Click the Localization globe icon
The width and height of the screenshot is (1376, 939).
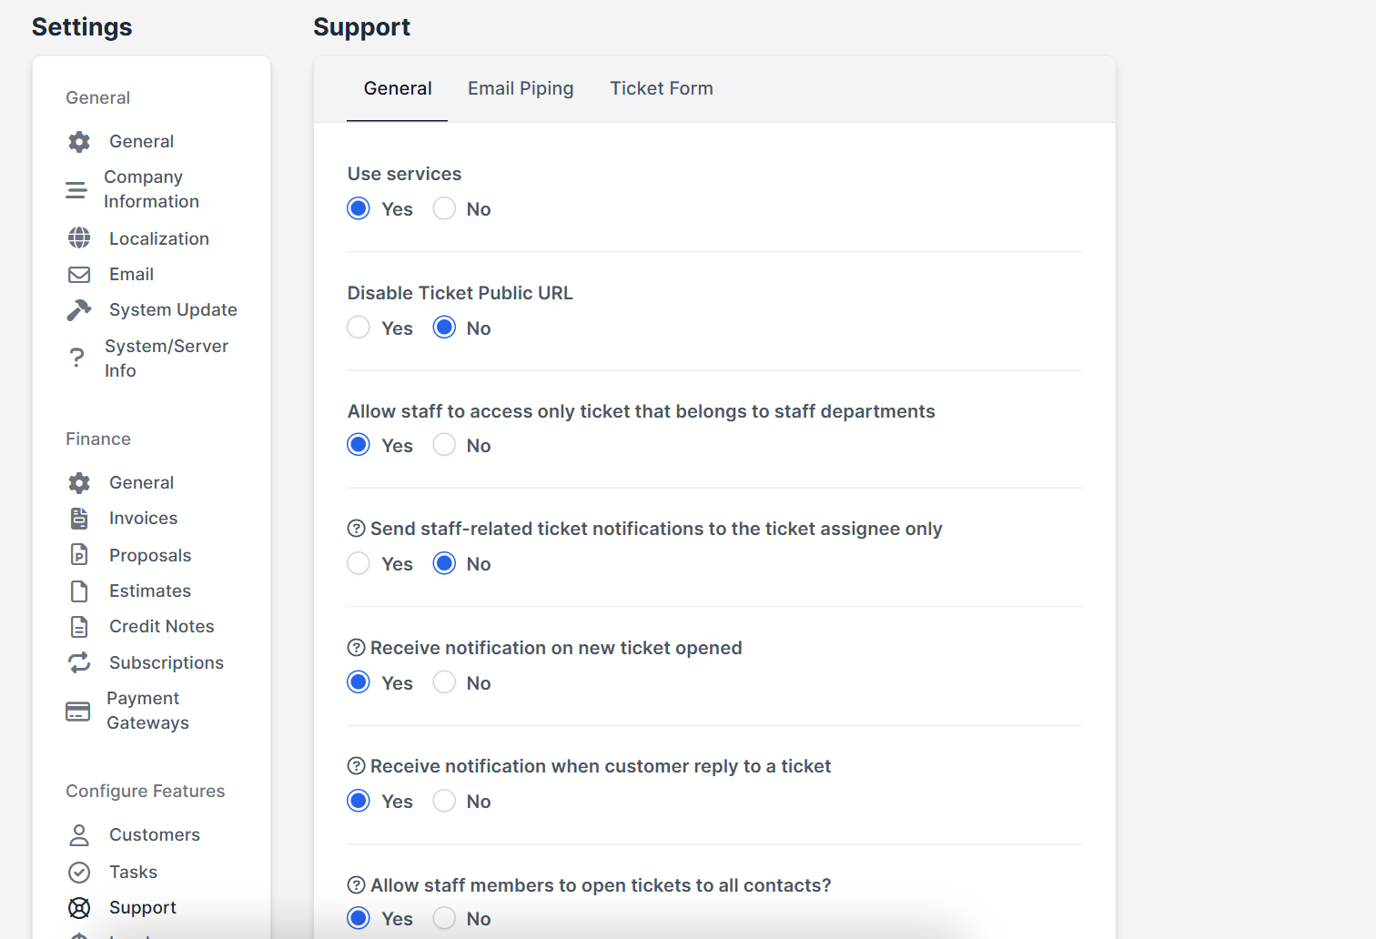click(x=79, y=238)
